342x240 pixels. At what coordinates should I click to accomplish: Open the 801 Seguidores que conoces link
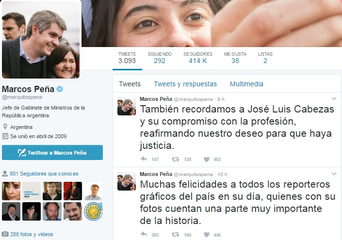[44, 174]
